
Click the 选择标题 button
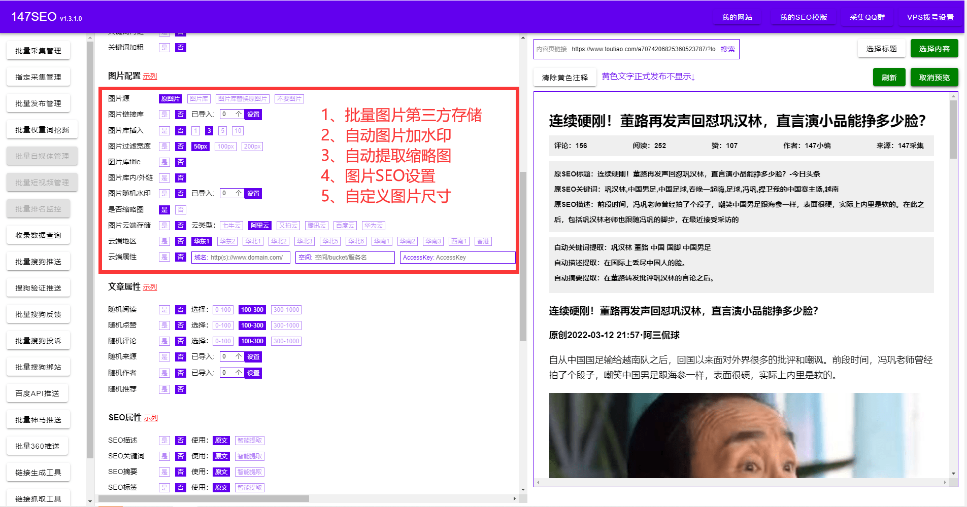click(x=882, y=48)
